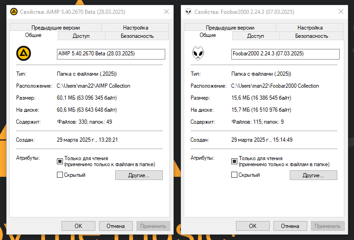Click the Другие button in Foobar2000 properties
This screenshot has height=240, width=354.
click(x=313, y=175)
